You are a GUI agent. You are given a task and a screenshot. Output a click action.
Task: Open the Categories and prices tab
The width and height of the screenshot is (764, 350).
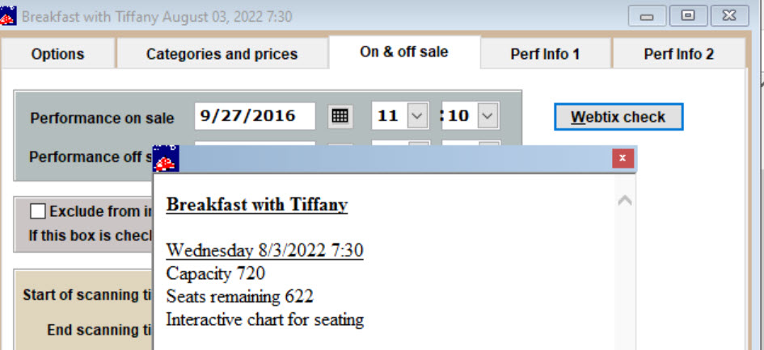click(222, 54)
